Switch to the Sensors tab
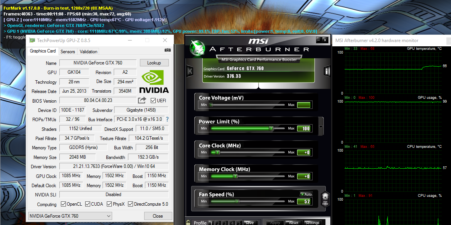Viewport: 451px width, 225px height. point(68,52)
